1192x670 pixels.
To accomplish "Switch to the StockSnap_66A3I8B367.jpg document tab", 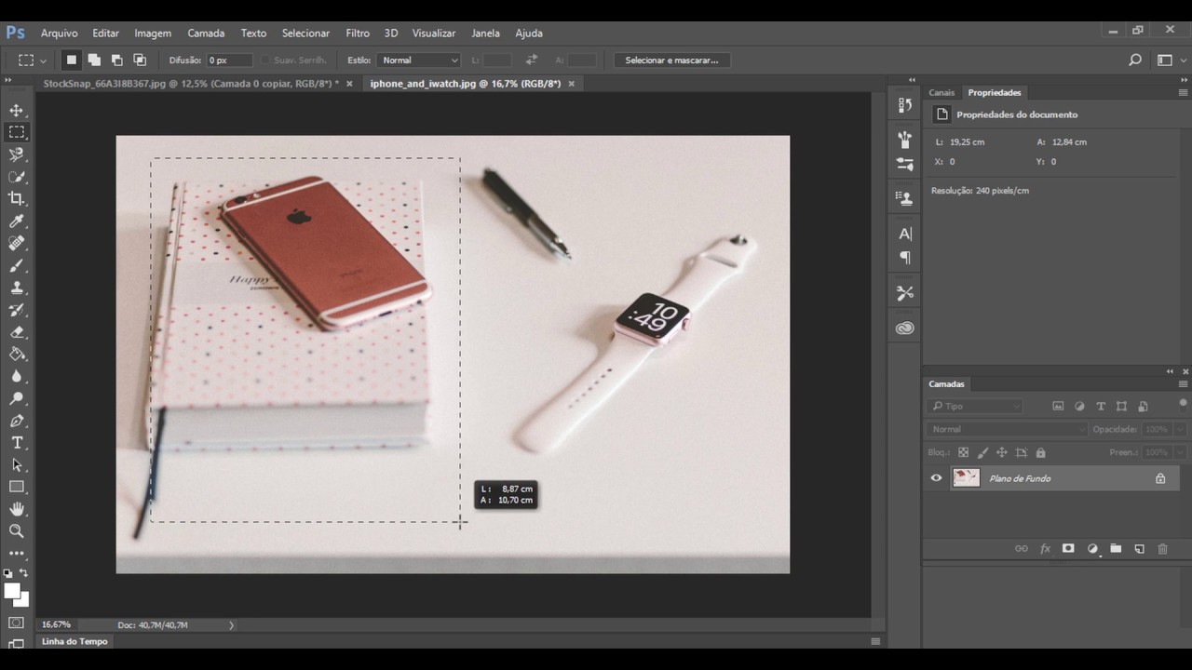I will coord(191,84).
